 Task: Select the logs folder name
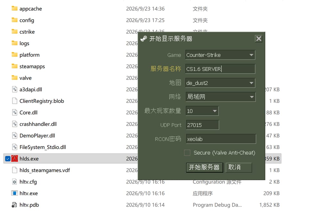pos(24,43)
